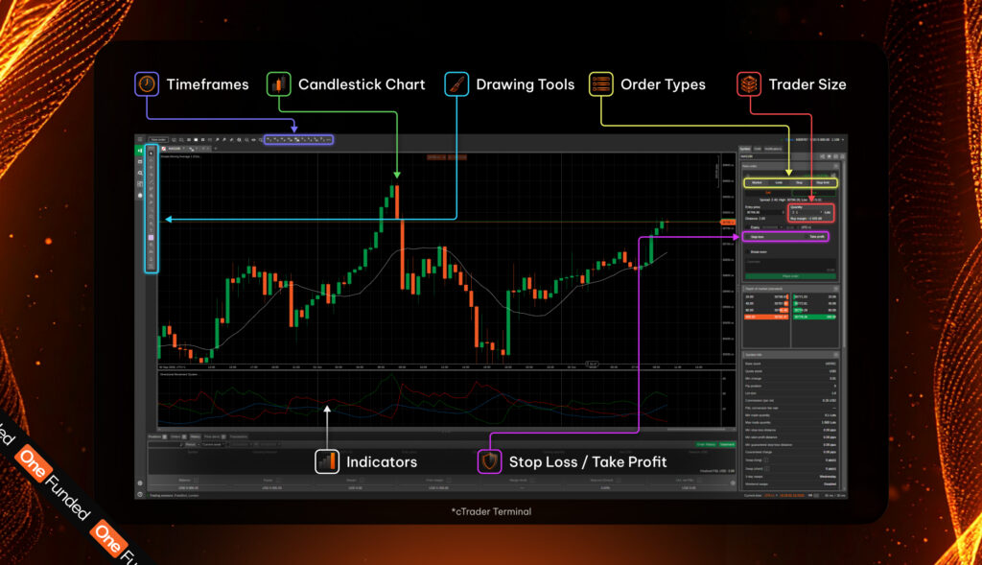Collapse the Depth of market panel

[x=835, y=289]
